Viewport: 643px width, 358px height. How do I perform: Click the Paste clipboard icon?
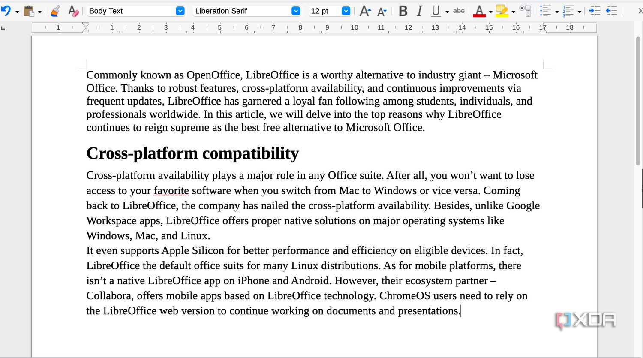pos(29,11)
